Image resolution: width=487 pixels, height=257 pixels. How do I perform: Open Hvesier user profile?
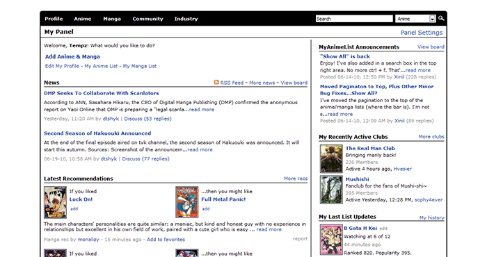coord(403,169)
